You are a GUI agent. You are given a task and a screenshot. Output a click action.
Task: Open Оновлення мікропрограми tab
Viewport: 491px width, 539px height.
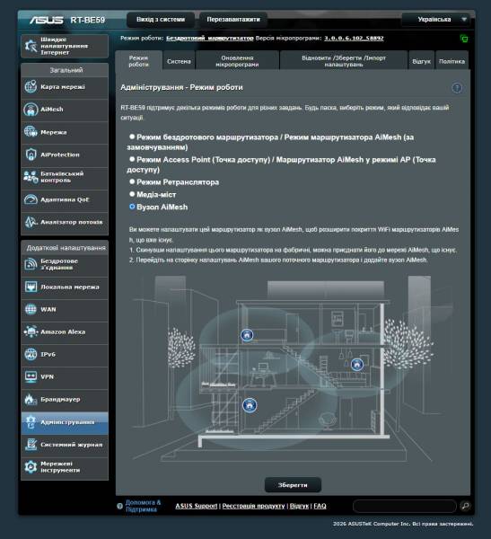point(237,61)
